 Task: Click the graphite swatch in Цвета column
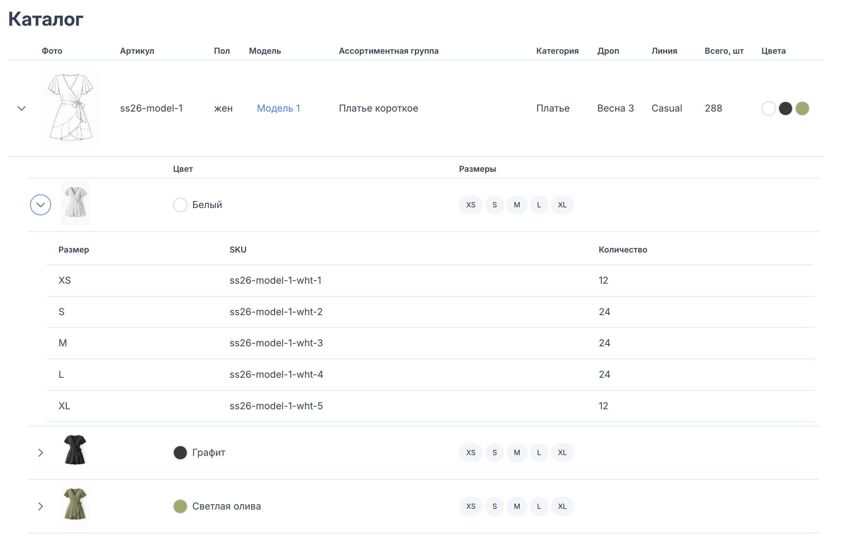tap(786, 108)
